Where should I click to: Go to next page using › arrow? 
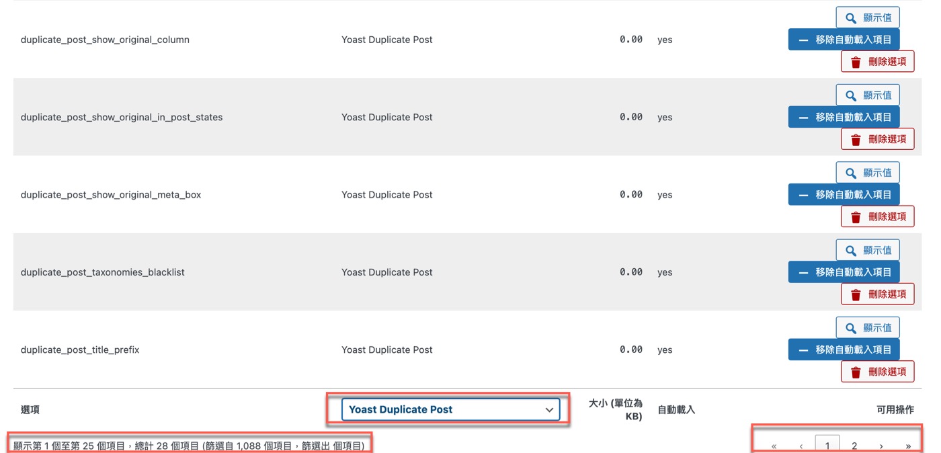[x=881, y=446]
